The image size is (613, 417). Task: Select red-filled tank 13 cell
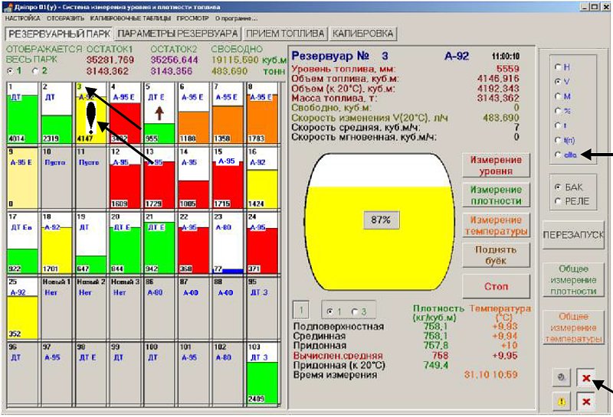tap(159, 178)
